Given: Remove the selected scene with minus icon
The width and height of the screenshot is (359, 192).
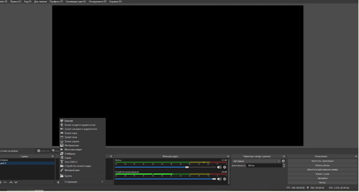Looking at the screenshot, I should [x=5, y=182].
